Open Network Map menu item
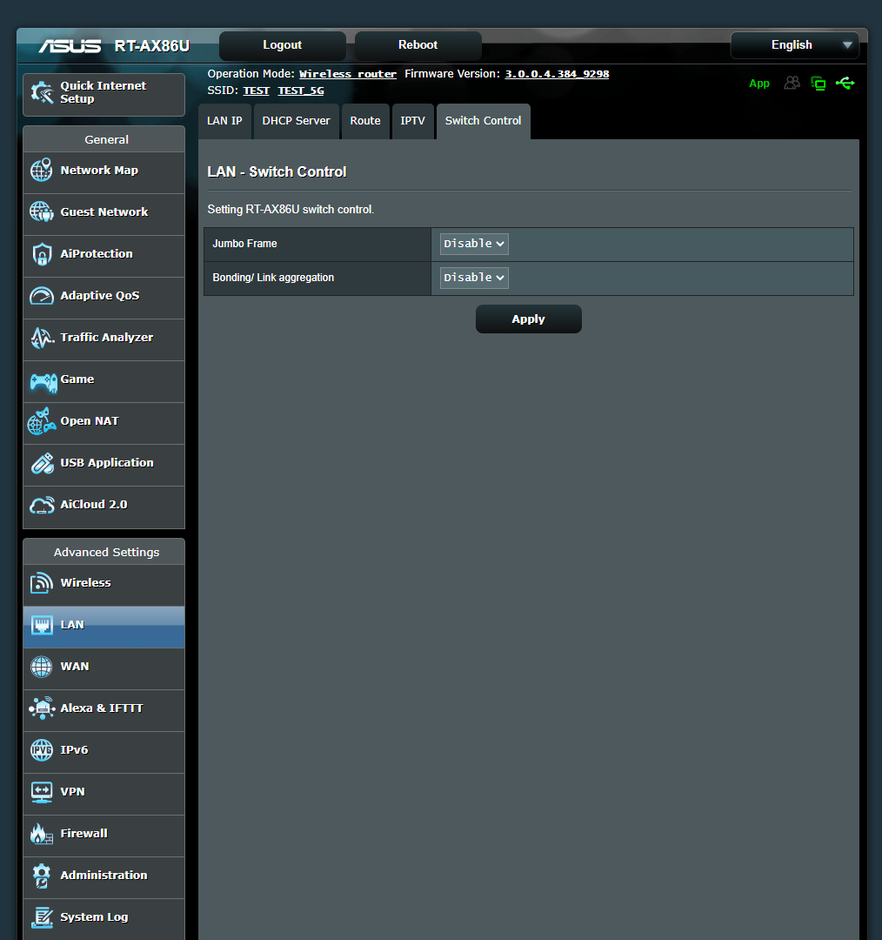This screenshot has width=882, height=940. click(104, 172)
